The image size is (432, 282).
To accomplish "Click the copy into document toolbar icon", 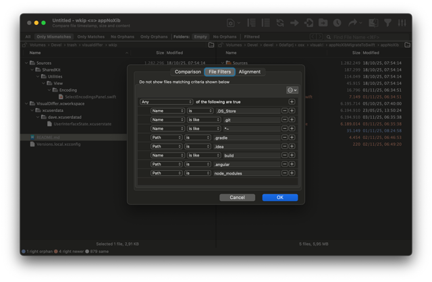I will [x=308, y=23].
